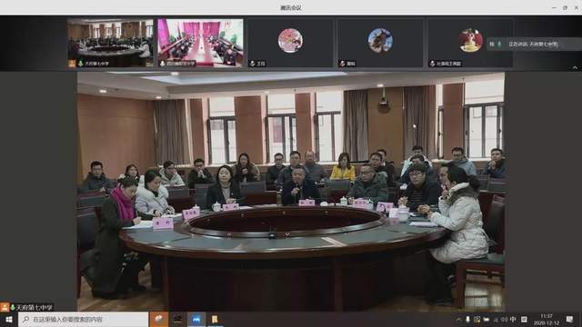The height and width of the screenshot is (327, 582).
Task: Toggle microphone icon on third participant tile
Action: pos(253,64)
